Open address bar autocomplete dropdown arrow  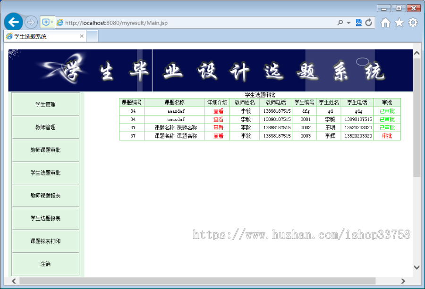click(348, 23)
